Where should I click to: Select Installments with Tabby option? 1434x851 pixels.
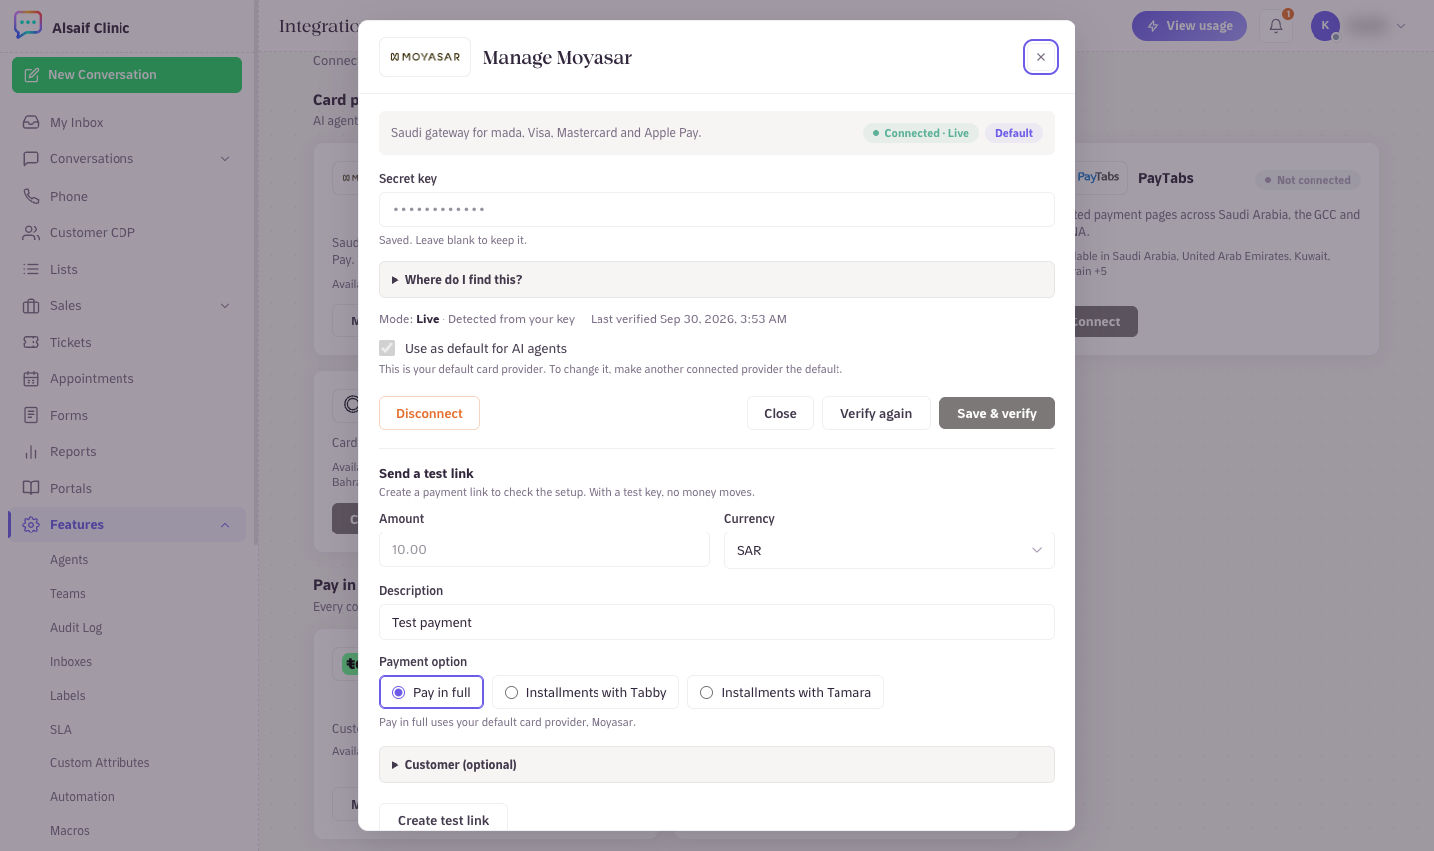coord(586,692)
